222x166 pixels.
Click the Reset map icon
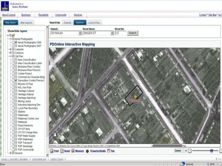pyautogui.click(x=62, y=151)
